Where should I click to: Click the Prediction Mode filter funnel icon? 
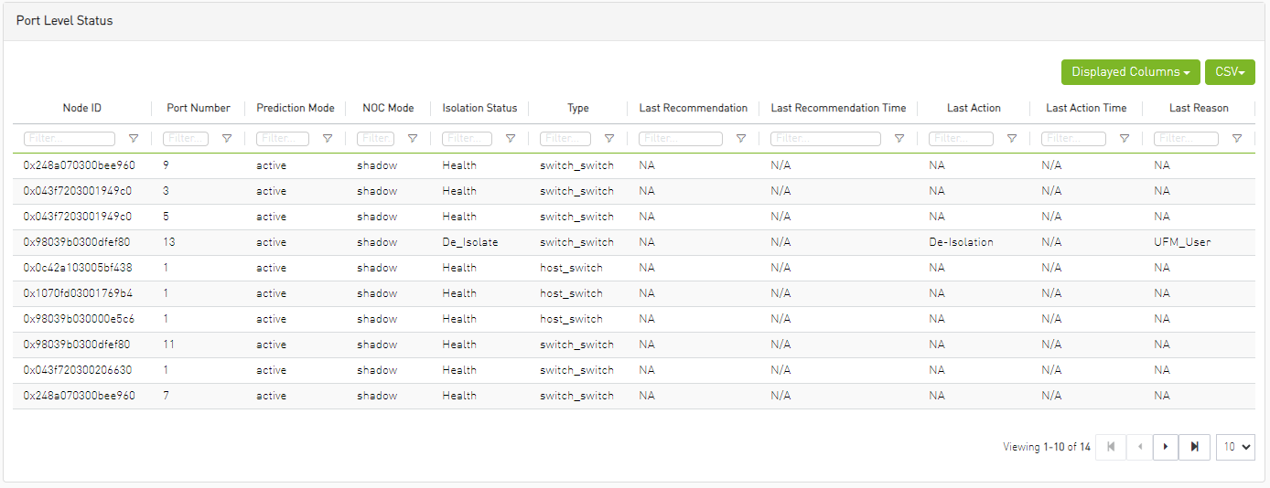pyautogui.click(x=328, y=139)
